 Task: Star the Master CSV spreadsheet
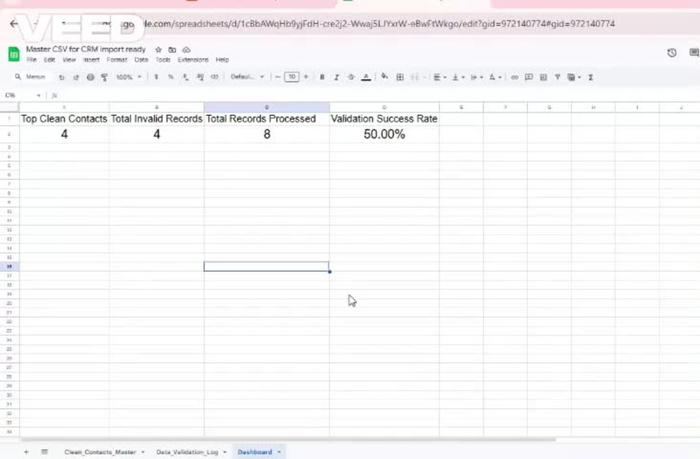point(158,50)
